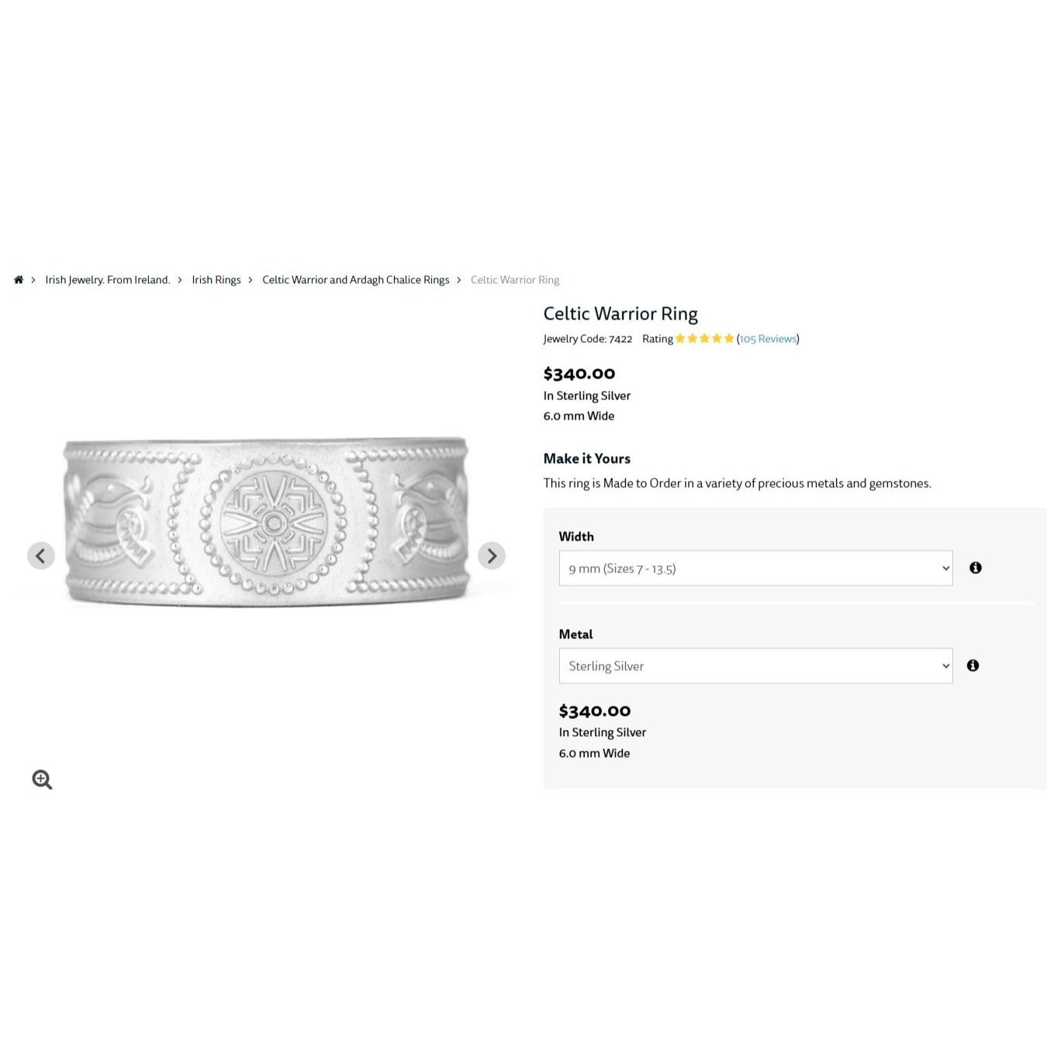The width and height of the screenshot is (1047, 1047).
Task: Show the previous ring image
Action: [x=41, y=555]
